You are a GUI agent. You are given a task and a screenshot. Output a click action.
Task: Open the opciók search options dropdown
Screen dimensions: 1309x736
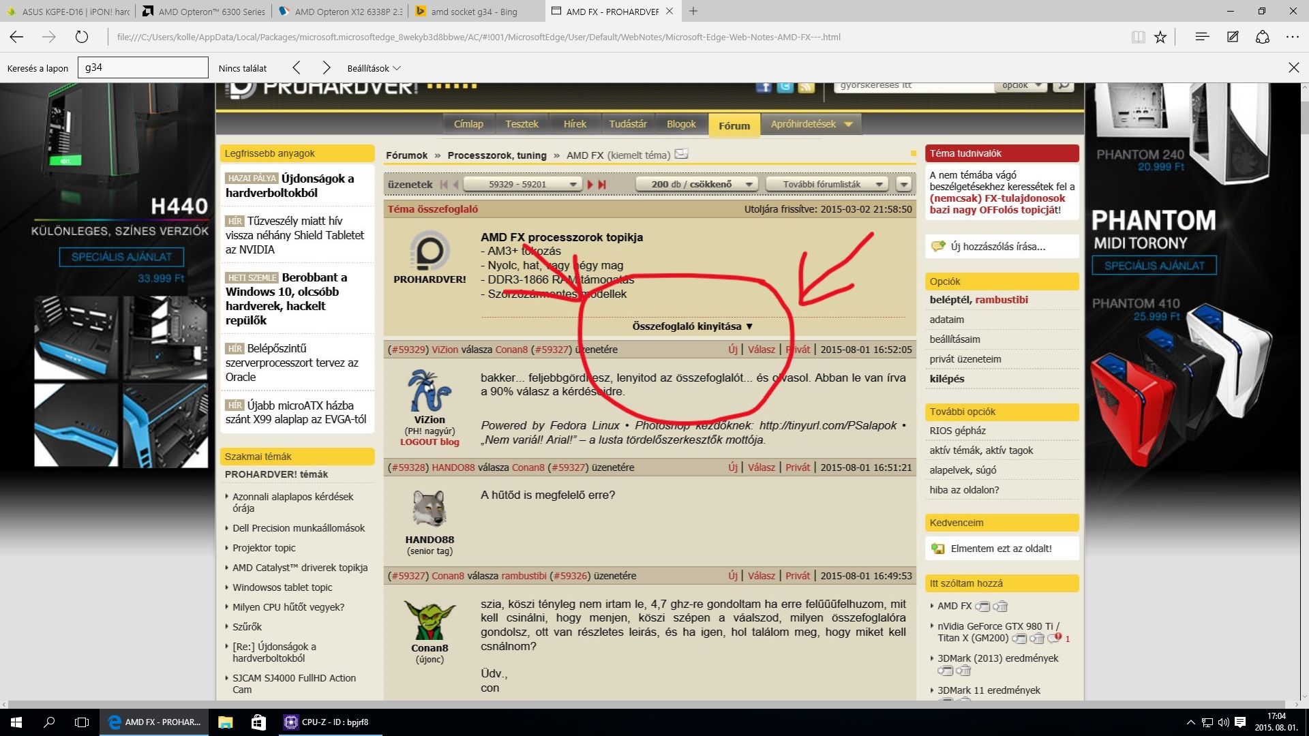tap(1020, 86)
